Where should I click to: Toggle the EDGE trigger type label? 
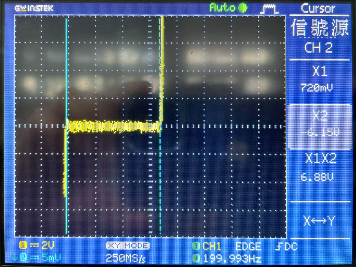tap(248, 246)
